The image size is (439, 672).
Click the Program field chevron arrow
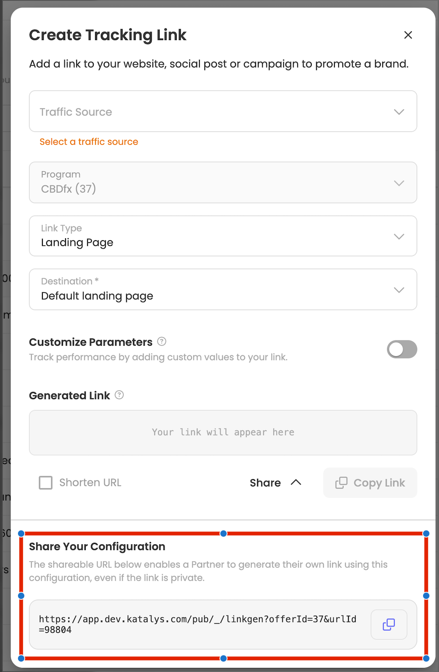click(x=399, y=183)
